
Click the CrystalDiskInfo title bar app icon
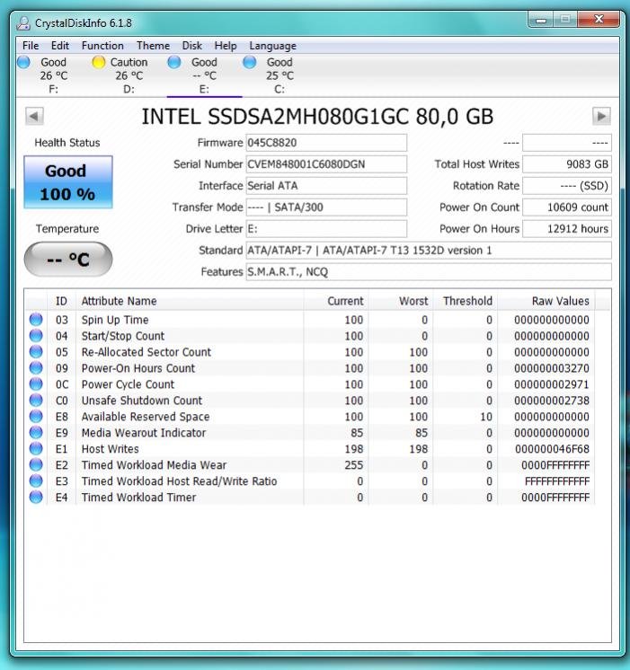pos(24,23)
